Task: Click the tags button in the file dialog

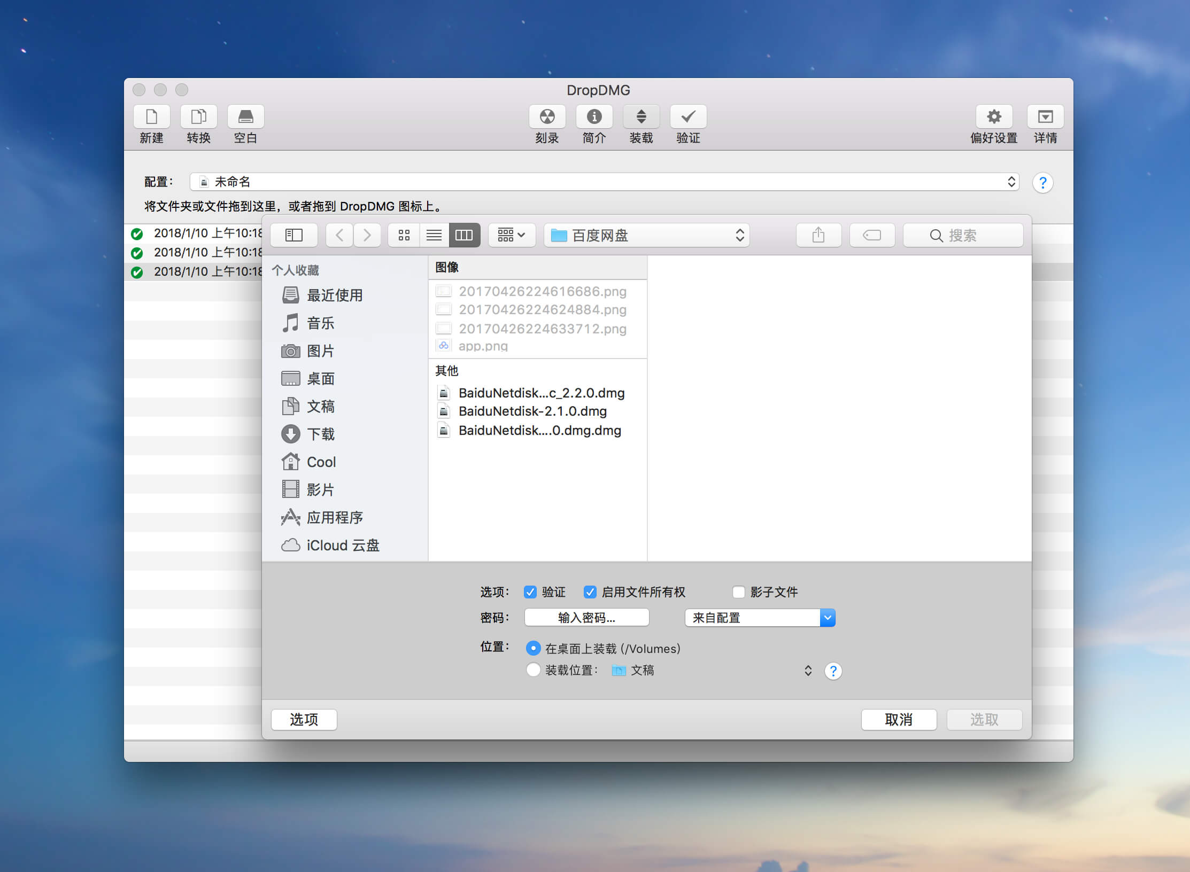Action: (x=872, y=235)
